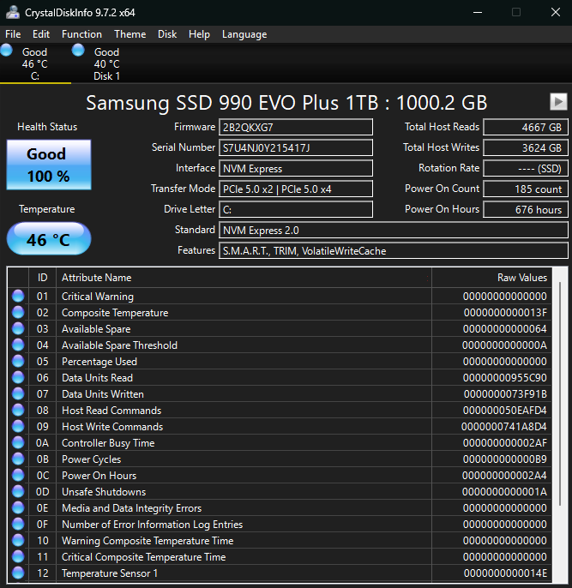Open the Language menu

point(244,34)
